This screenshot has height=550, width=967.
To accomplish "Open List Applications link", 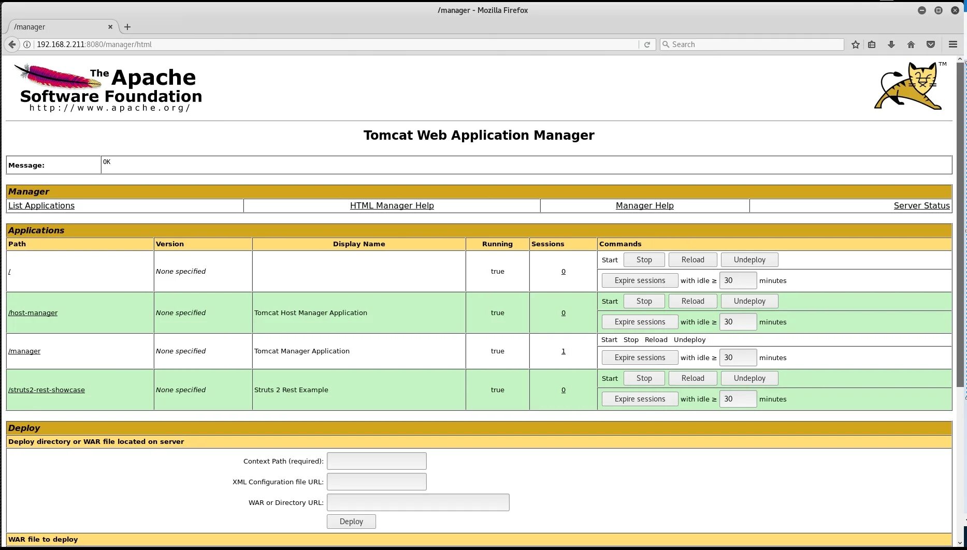I will click(41, 205).
